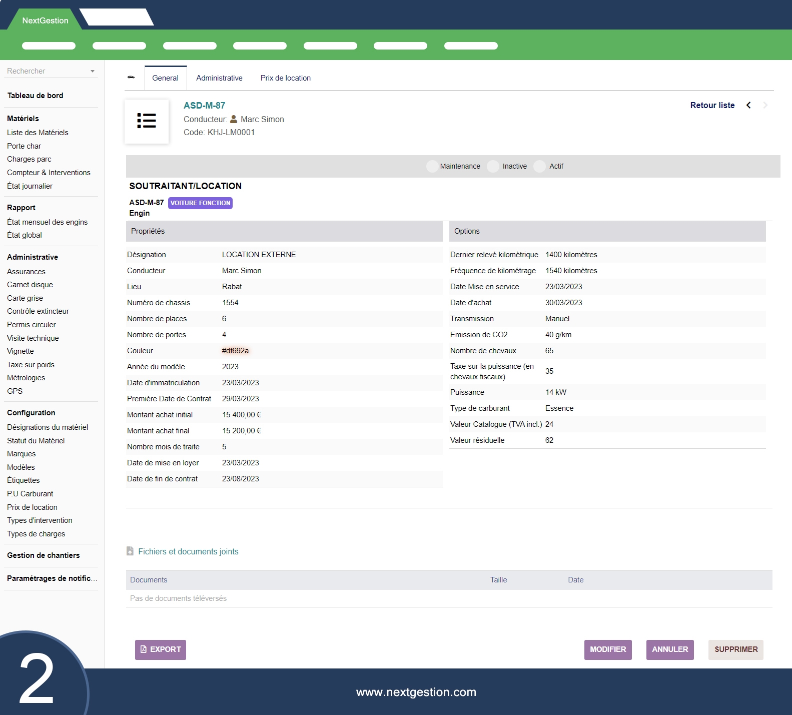Expand the Paramétrages de notifications section
The image size is (792, 715).
(52, 578)
